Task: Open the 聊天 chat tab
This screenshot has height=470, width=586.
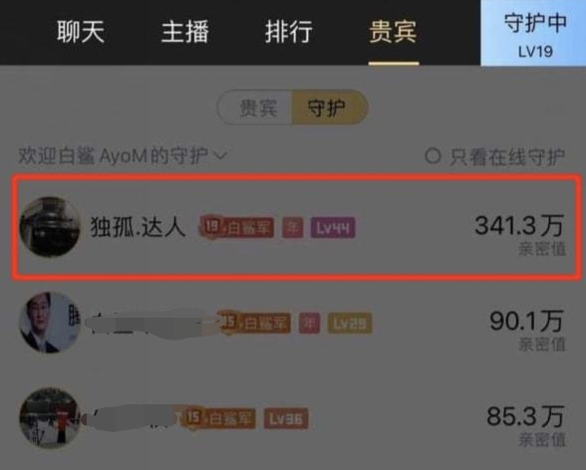Action: pyautogui.click(x=81, y=32)
